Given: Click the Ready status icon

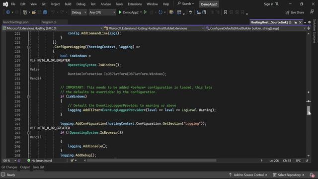Looking at the screenshot, I should coord(3,175).
